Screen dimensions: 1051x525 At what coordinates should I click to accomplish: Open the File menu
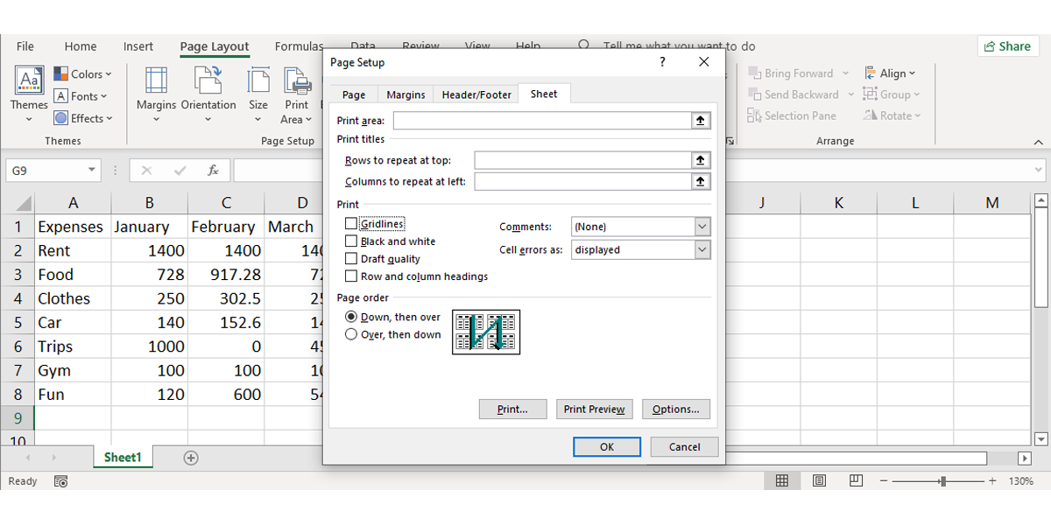pyautogui.click(x=25, y=46)
